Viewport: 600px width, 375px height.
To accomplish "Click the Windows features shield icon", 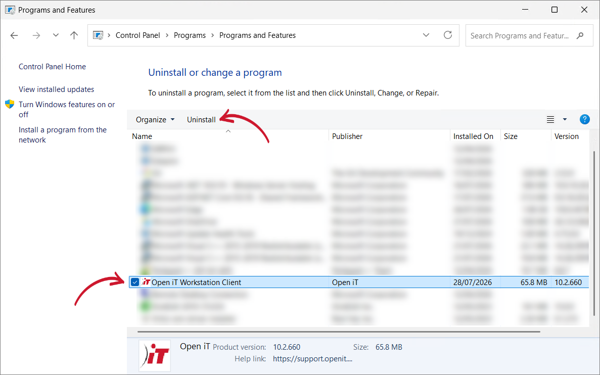I will (10, 105).
